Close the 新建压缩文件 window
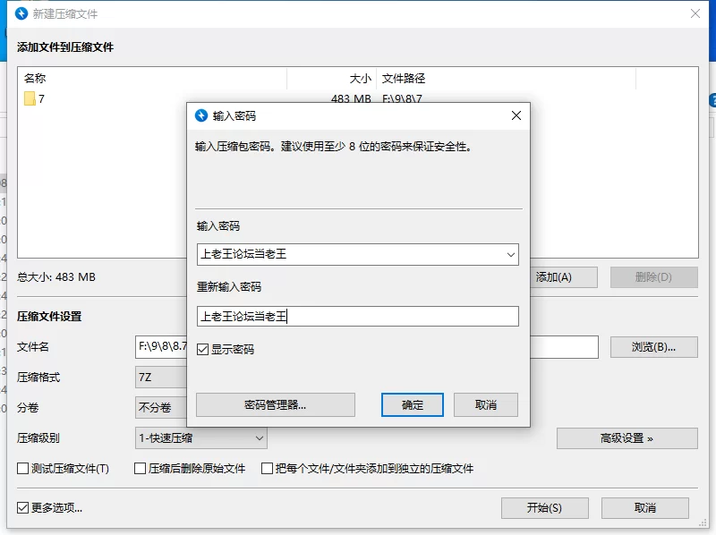 click(695, 13)
